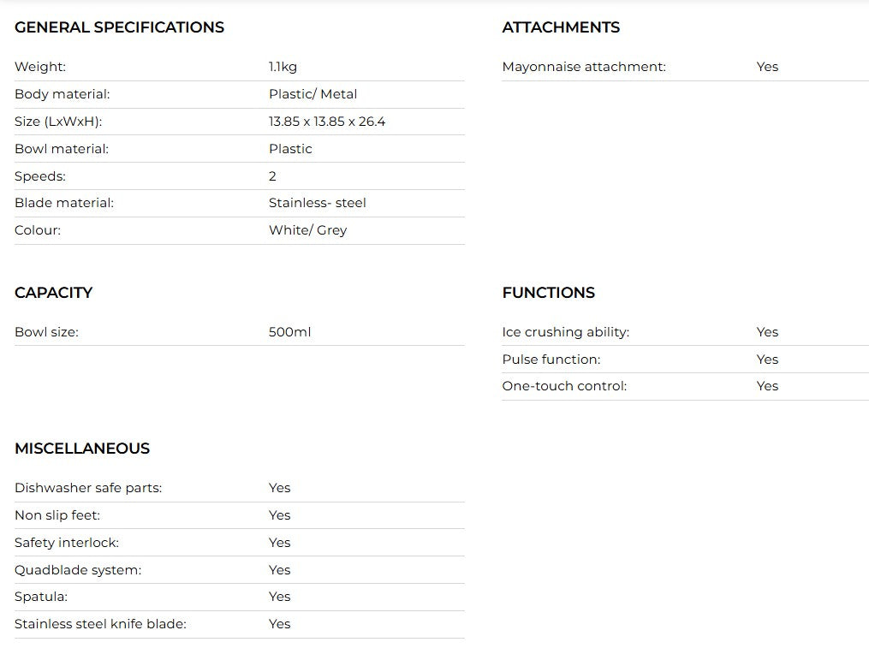The height and width of the screenshot is (654, 869).
Task: Select the Bowl material label
Action: (x=62, y=149)
